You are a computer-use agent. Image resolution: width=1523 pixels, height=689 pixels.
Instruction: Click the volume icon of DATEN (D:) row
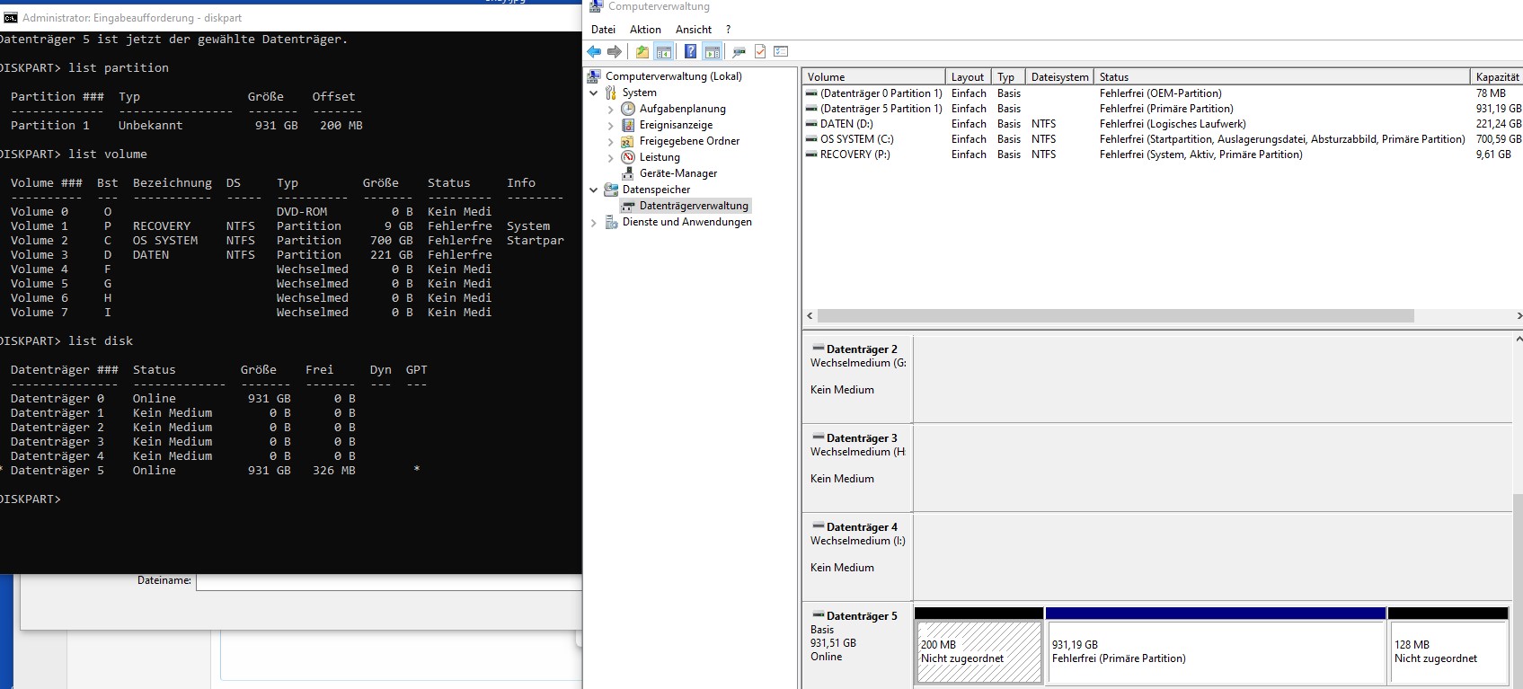point(811,124)
